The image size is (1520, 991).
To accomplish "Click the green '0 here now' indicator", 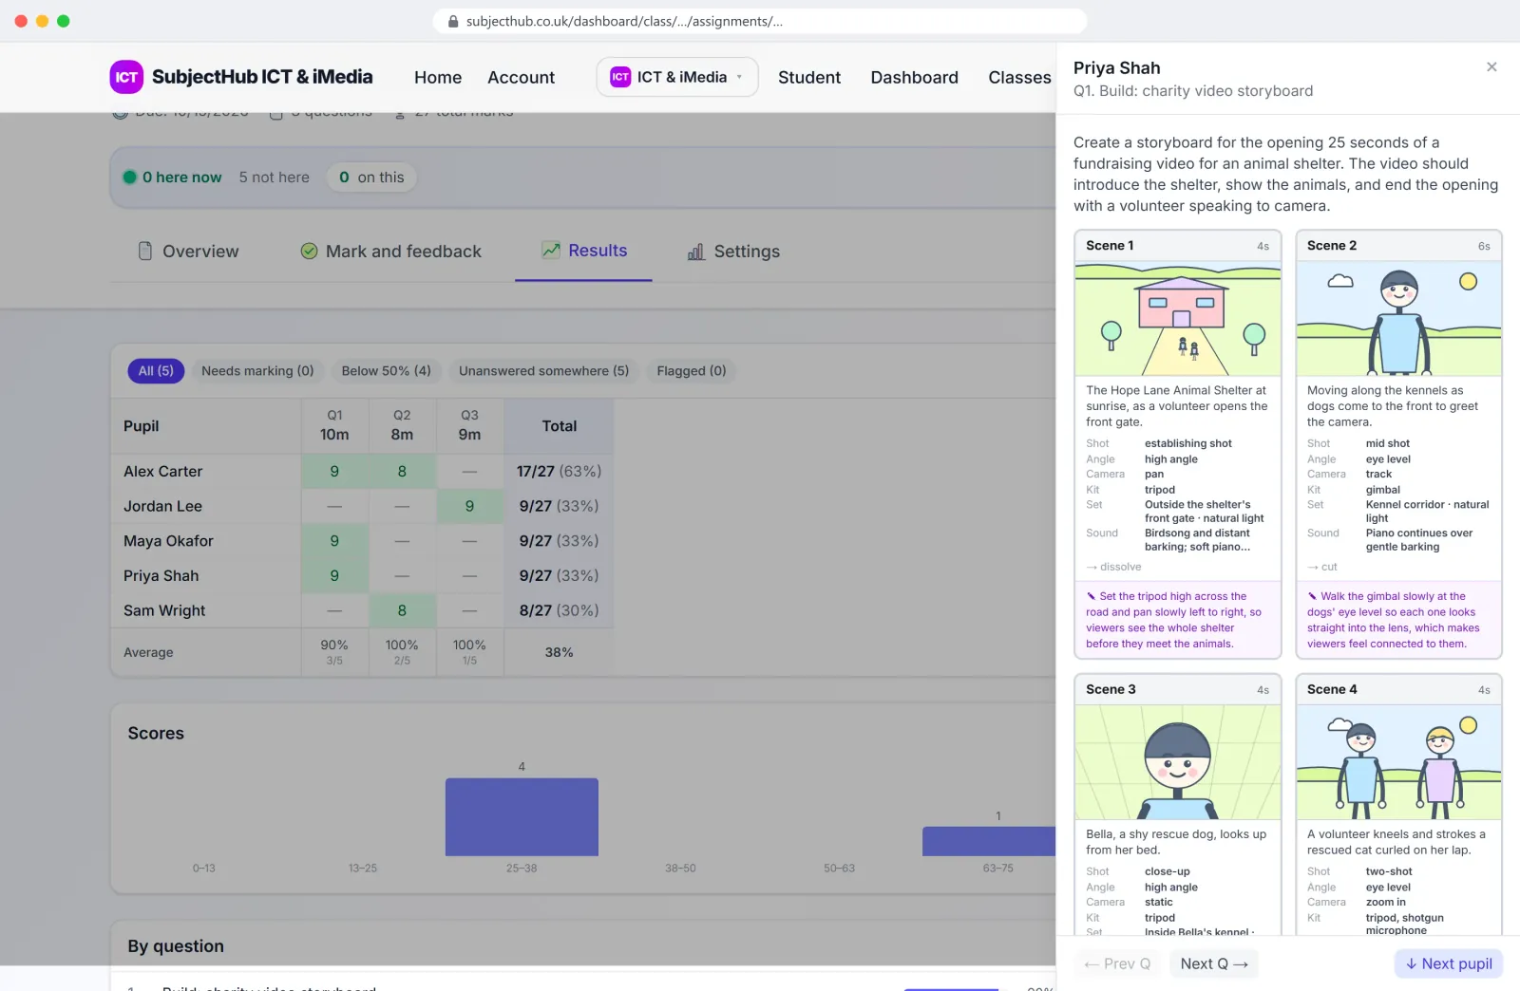I will [172, 178].
